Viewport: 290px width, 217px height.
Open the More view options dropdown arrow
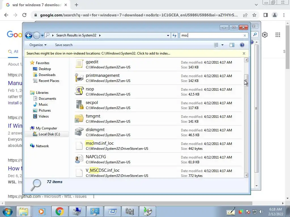coord(223,45)
